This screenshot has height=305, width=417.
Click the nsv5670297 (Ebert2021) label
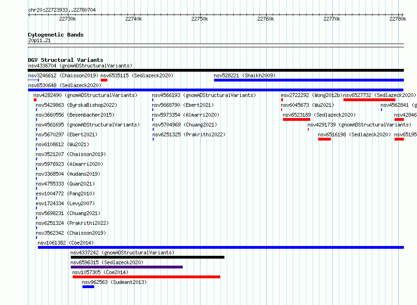(67, 134)
